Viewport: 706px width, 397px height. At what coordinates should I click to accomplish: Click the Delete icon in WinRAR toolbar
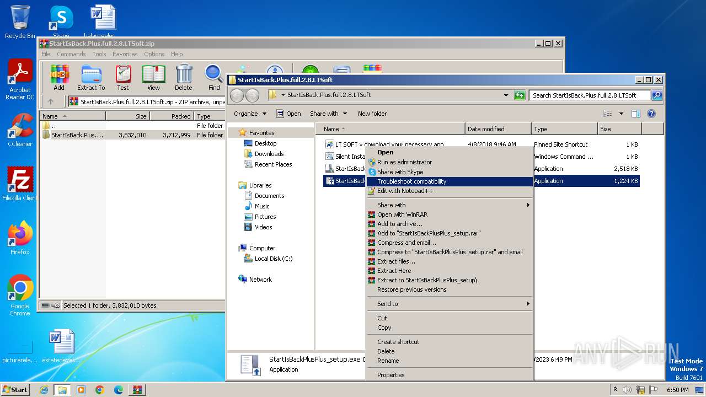click(184, 77)
